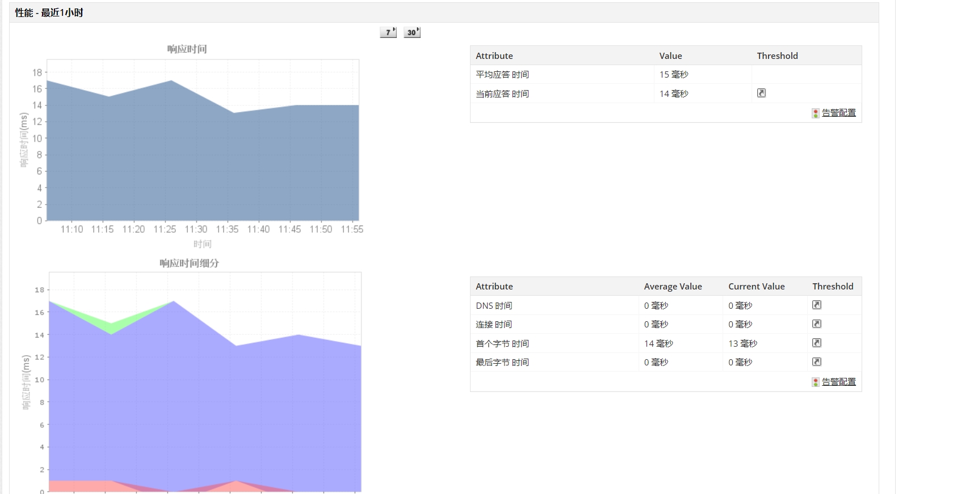957x494 pixels.
Task: Click threshold icon for 当前应答时间 row
Action: (x=761, y=93)
